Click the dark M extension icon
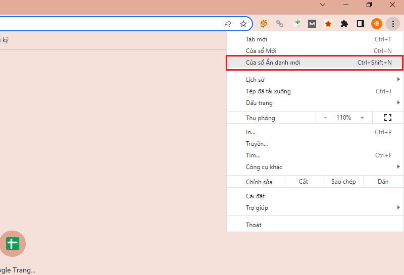This screenshot has width=404, height=275. (x=312, y=24)
